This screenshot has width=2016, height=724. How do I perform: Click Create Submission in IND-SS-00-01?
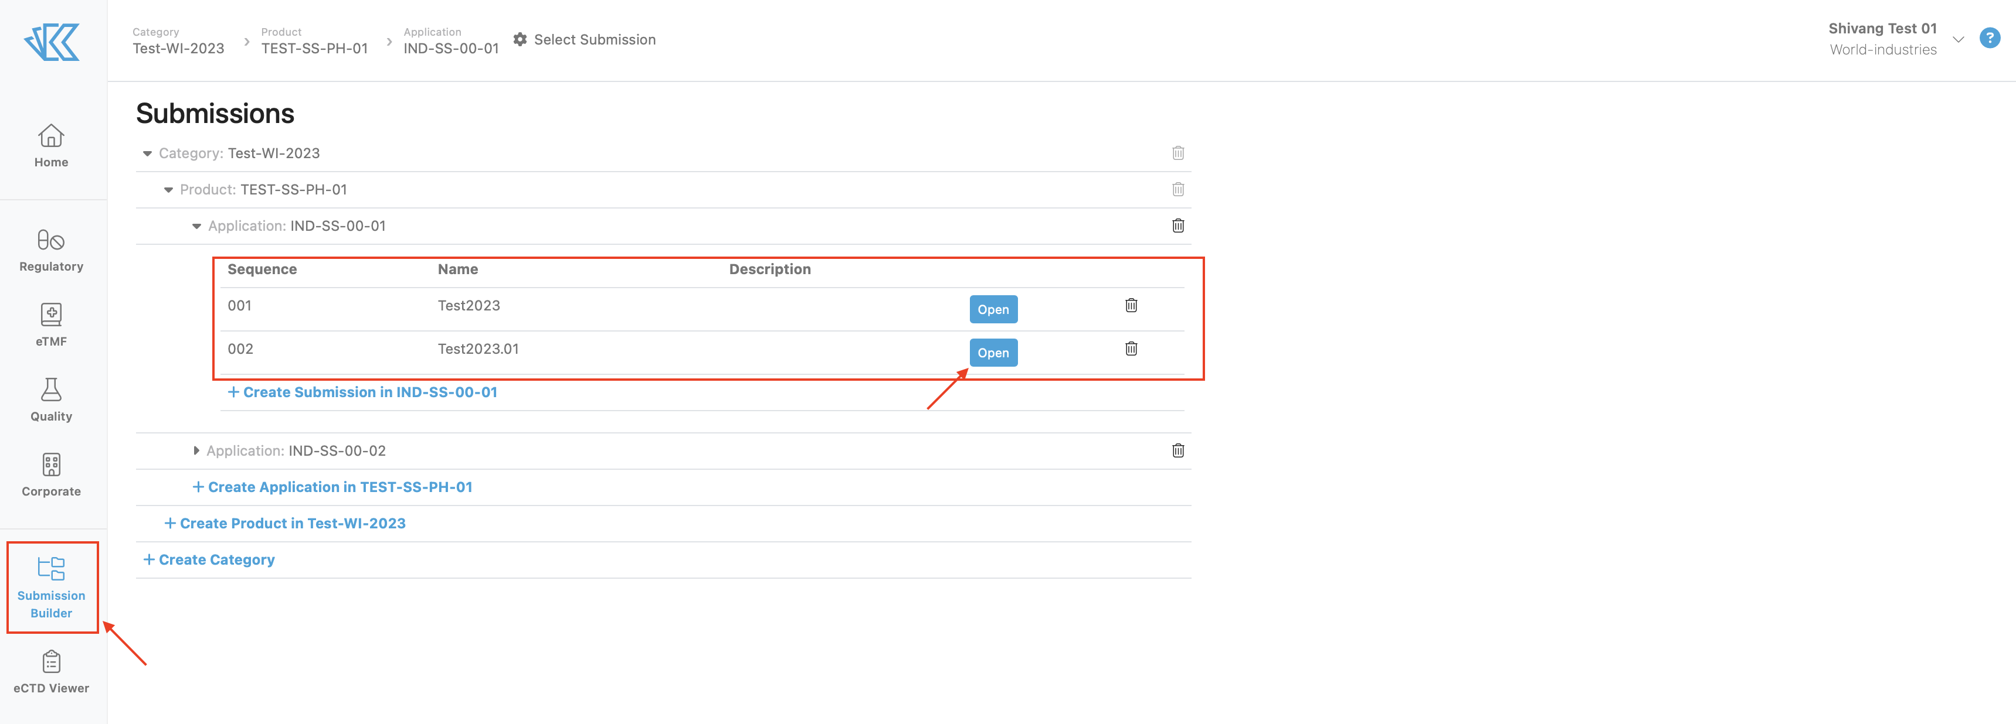[362, 392]
